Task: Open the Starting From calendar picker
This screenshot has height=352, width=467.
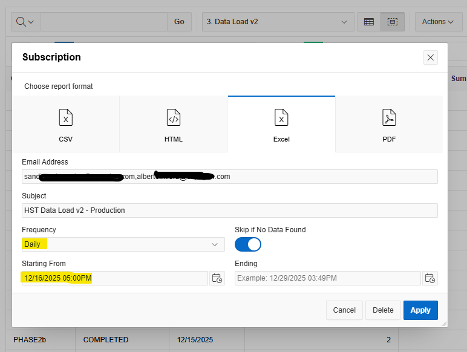Action: pos(217,278)
